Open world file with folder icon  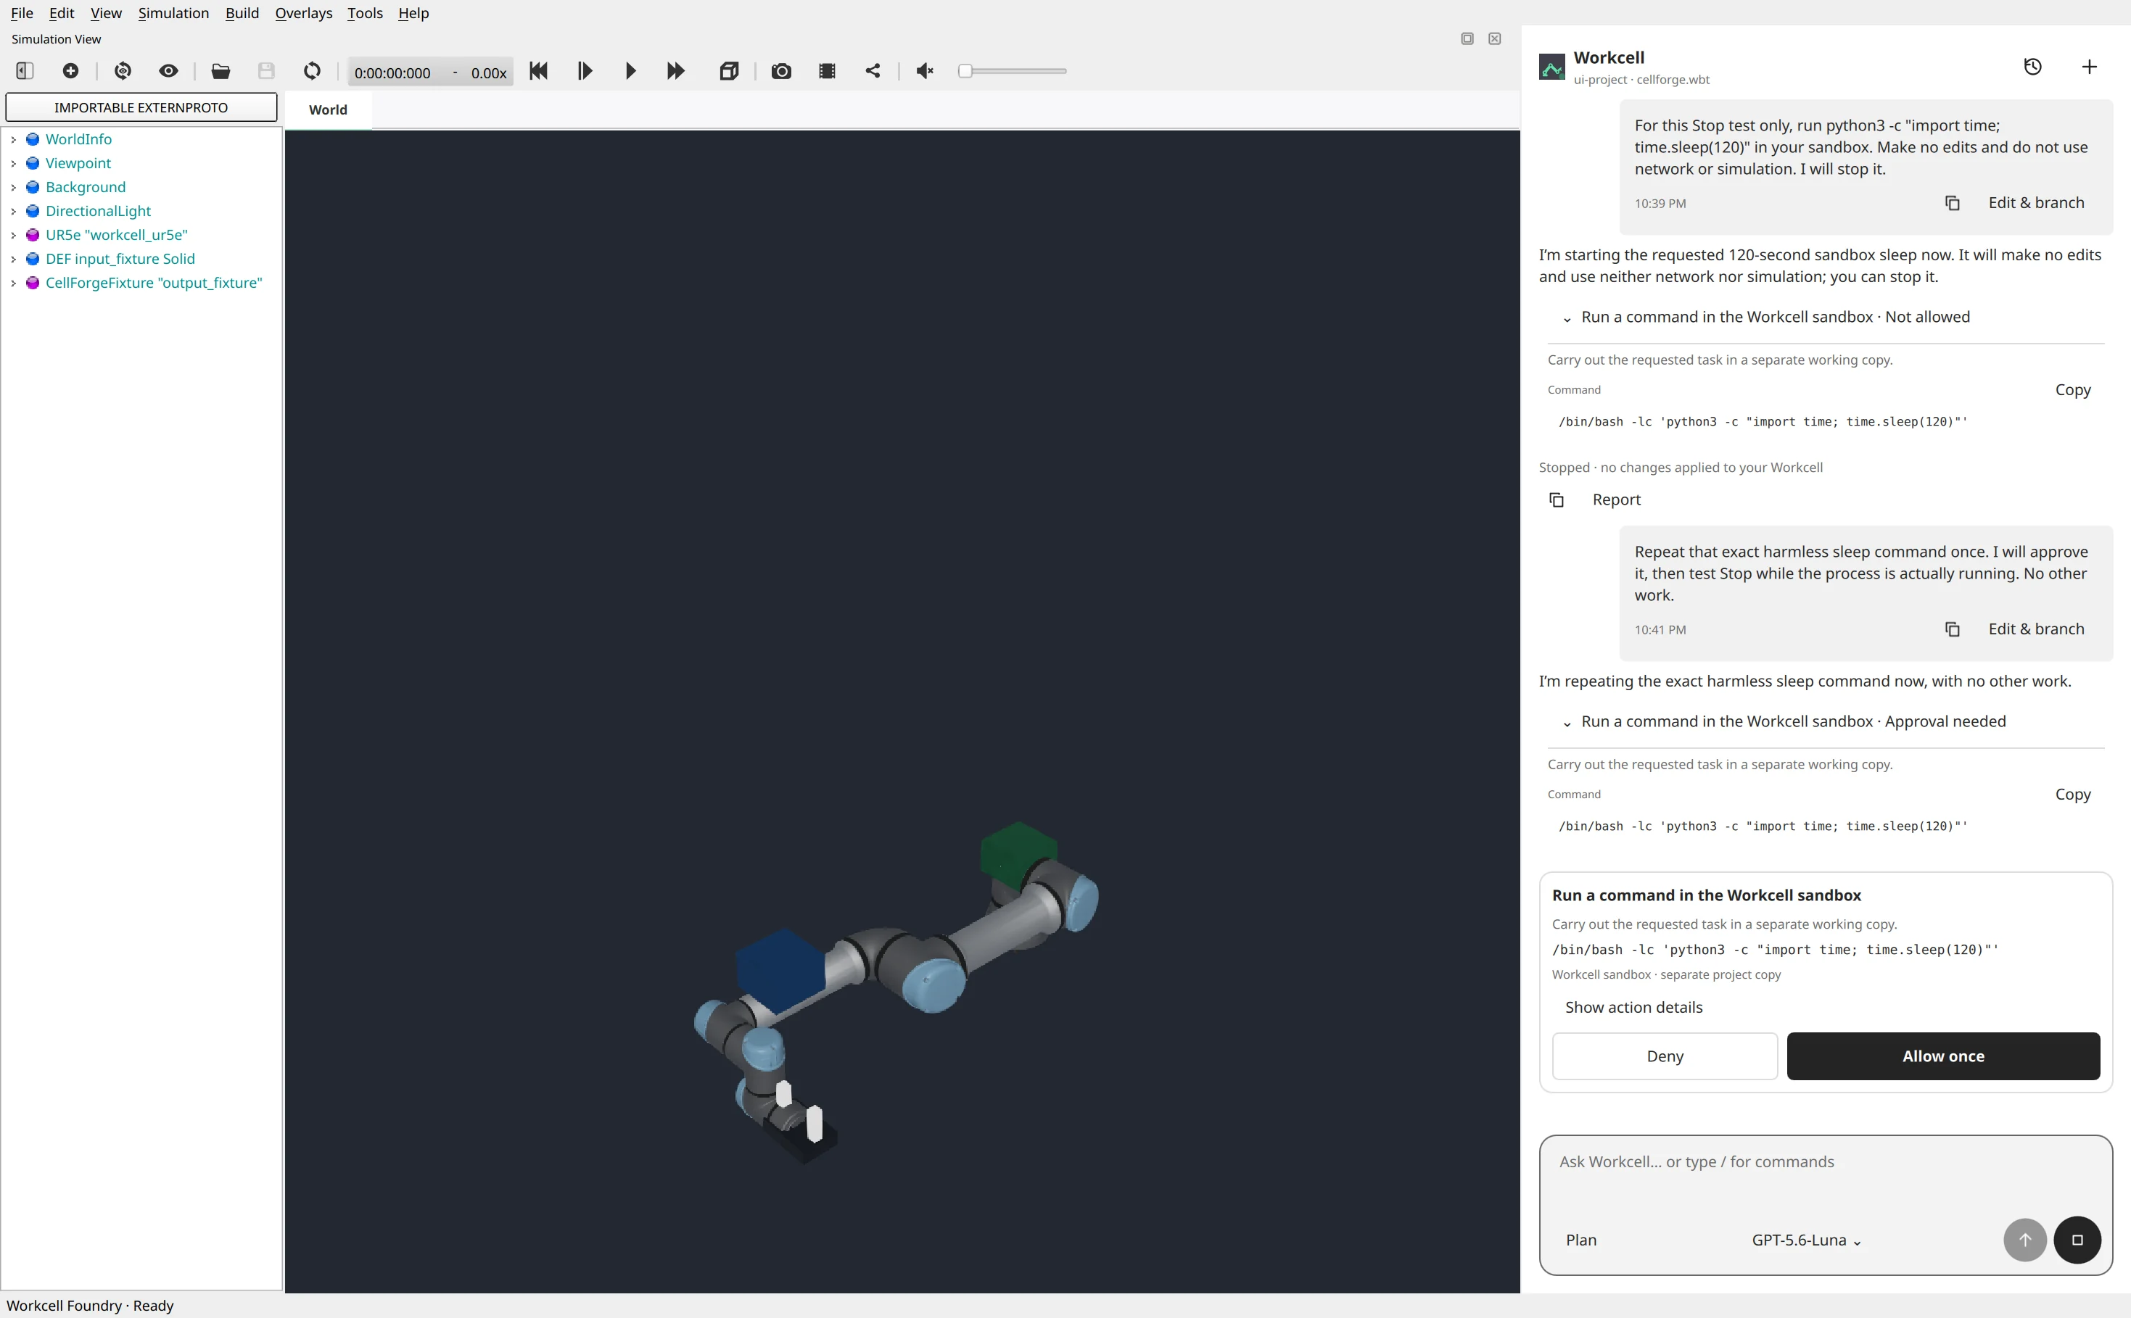tap(220, 72)
